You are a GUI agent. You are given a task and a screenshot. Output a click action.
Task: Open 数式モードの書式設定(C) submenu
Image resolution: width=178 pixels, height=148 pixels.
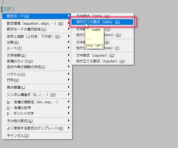point(36,29)
